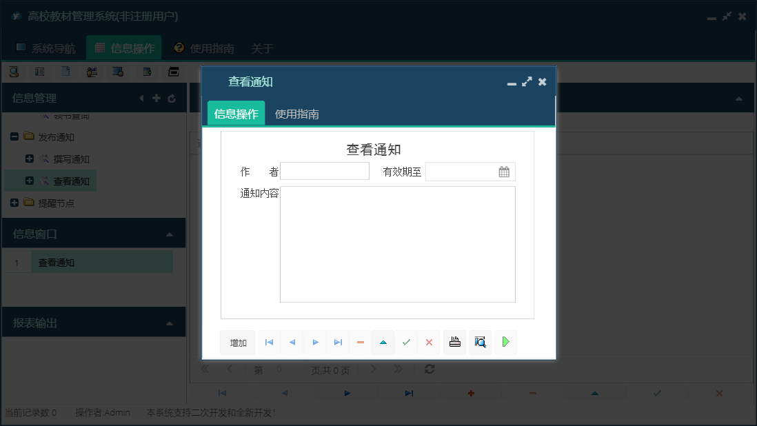757x426 pixels.
Task: Switch to the 使用指南 tab in the dialog
Action: [296, 113]
